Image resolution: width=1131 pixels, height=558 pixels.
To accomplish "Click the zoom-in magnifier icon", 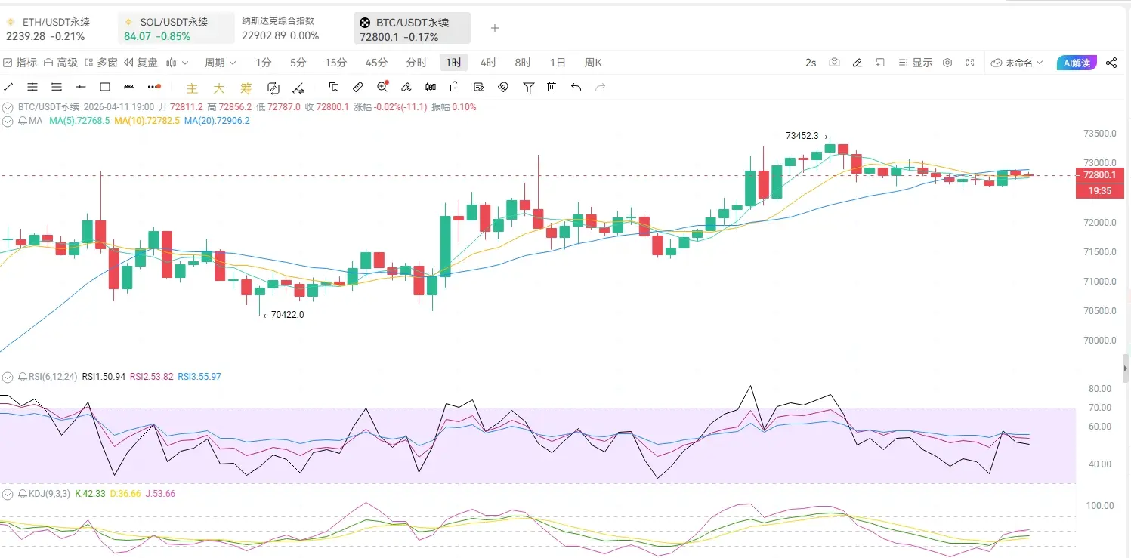I will 382,87.
